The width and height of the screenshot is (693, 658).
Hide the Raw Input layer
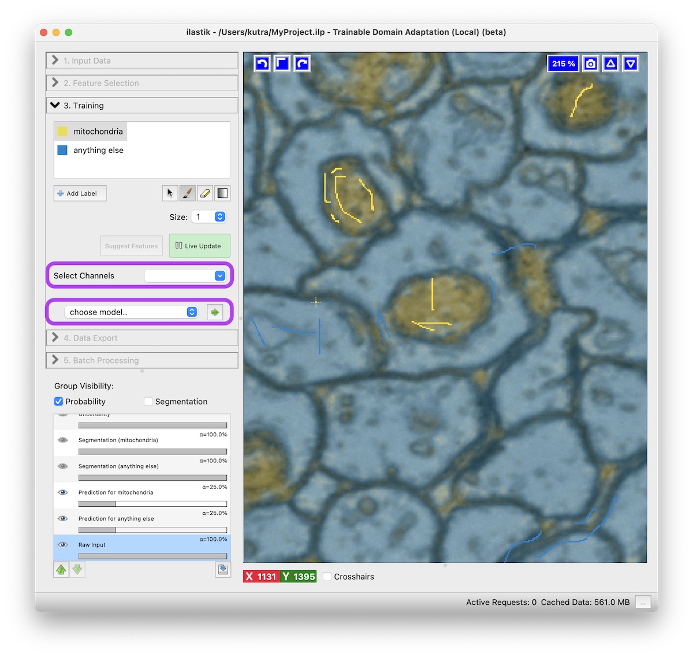(x=63, y=544)
